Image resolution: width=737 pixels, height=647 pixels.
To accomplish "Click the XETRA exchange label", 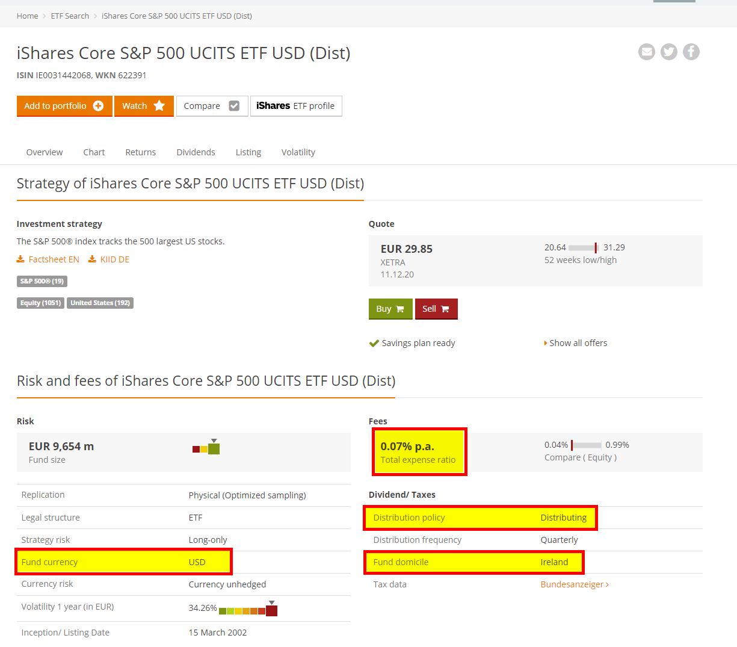I will point(393,262).
